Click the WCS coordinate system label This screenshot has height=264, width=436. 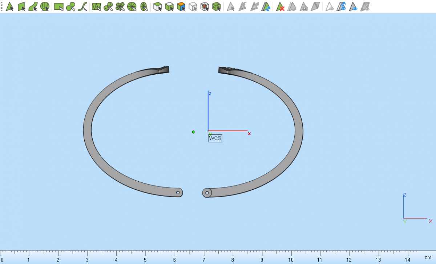point(215,138)
